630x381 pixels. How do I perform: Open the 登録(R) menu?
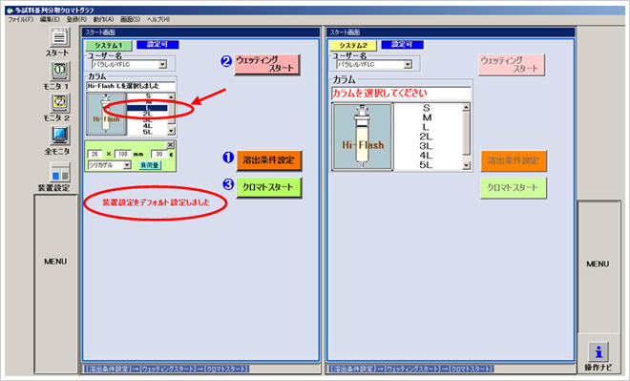coord(76,19)
